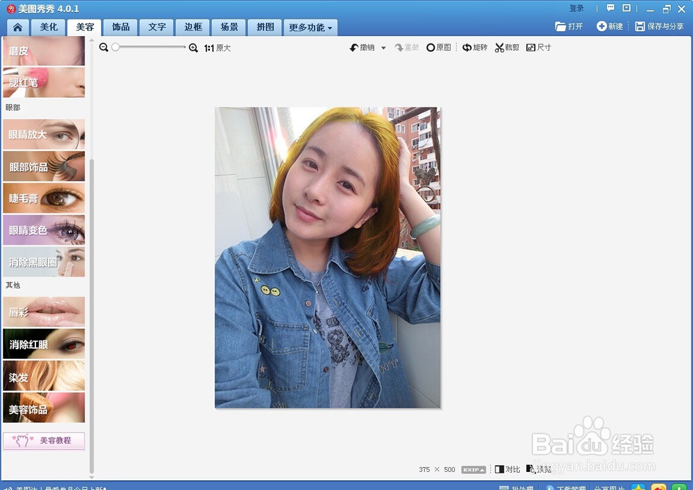Select the 消除红眼 red-eye removal tool
The width and height of the screenshot is (693, 490).
[43, 344]
